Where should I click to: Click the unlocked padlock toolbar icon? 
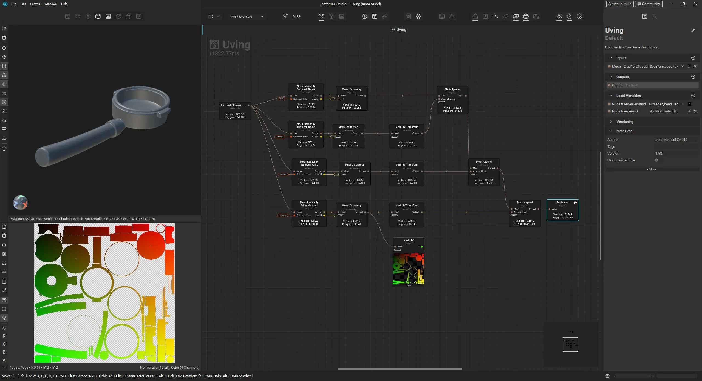coord(475,16)
